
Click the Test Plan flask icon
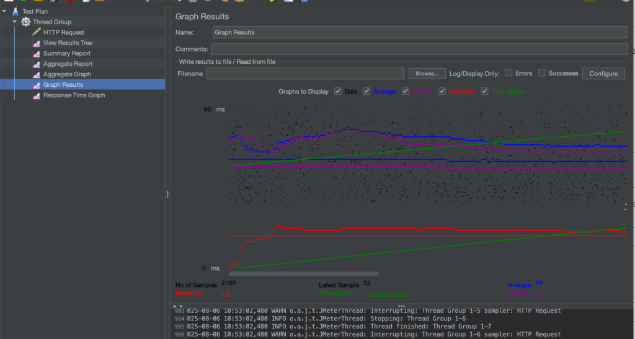(x=16, y=11)
